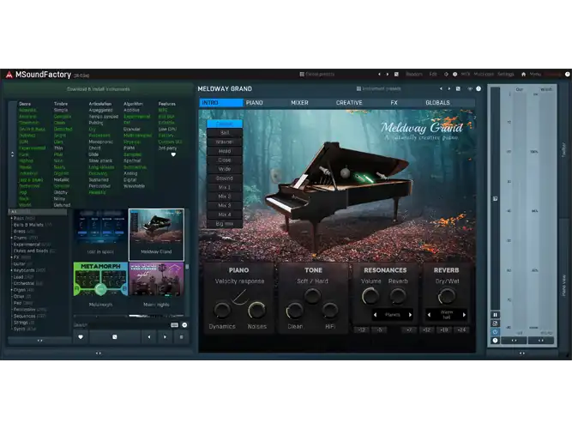Viewport: 572px width, 429px height.
Task: Toggle the eye icon next to instrument presets
Action: pyautogui.click(x=470, y=88)
